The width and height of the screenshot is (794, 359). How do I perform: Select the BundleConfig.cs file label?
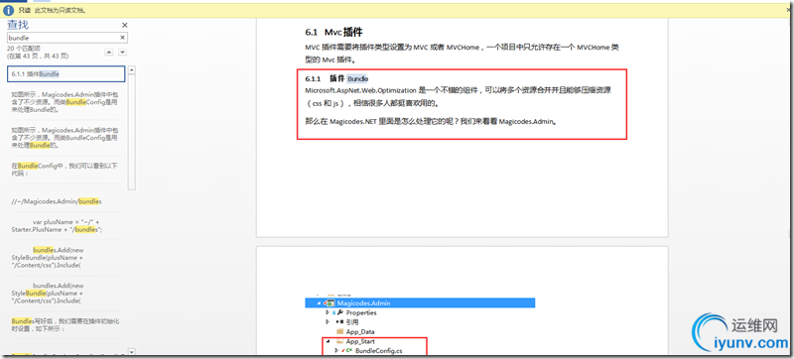(x=378, y=350)
